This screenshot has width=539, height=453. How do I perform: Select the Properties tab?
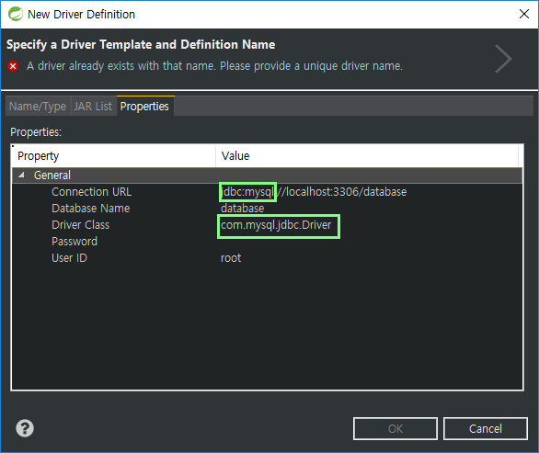[144, 107]
